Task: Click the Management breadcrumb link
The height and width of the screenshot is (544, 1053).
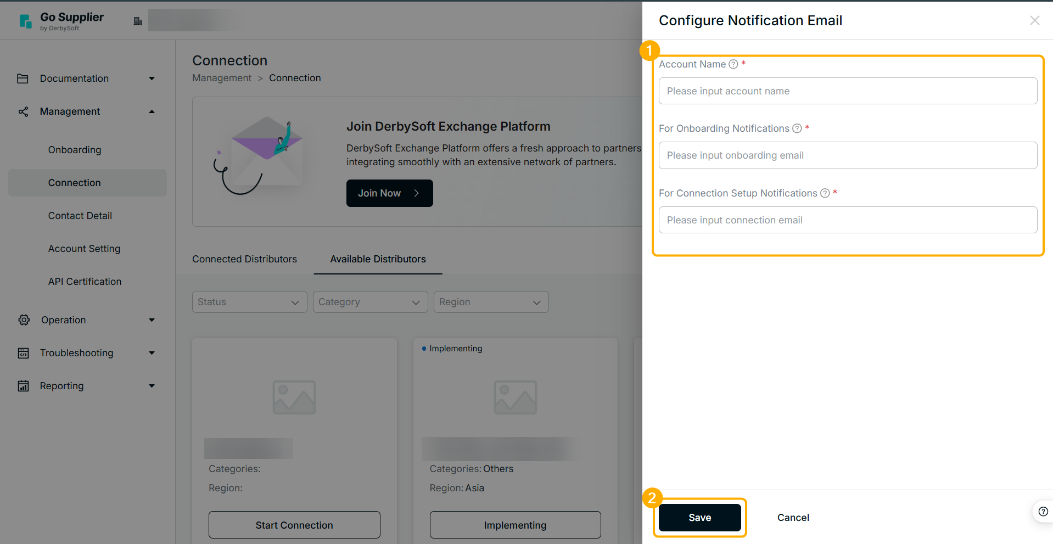Action: click(x=222, y=78)
